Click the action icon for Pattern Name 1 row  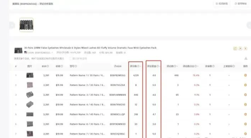point(245,75)
